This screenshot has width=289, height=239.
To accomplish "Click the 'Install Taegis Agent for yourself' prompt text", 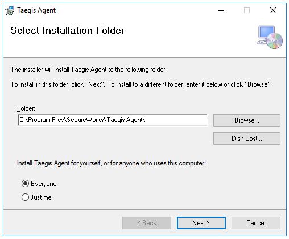I will coord(112,163).
